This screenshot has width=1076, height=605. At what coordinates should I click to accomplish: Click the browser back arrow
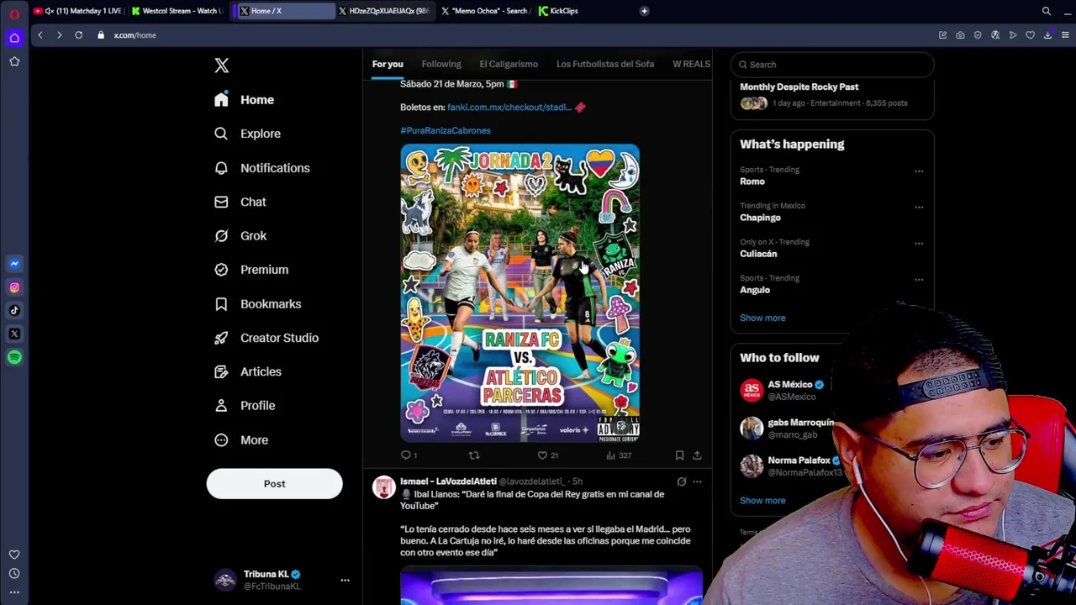coord(40,35)
